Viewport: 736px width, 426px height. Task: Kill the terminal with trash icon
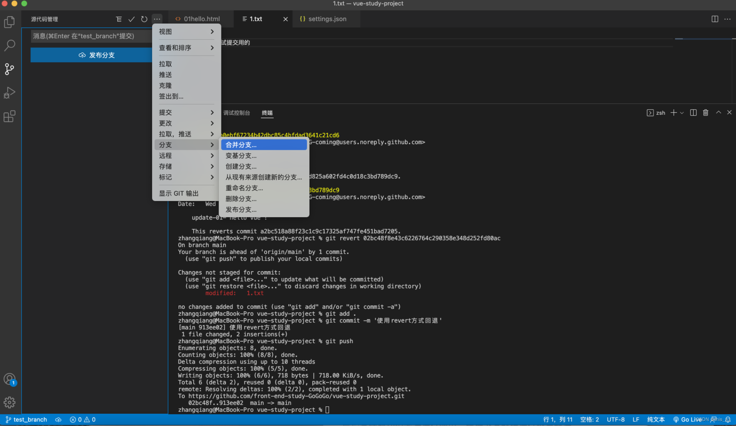(706, 112)
